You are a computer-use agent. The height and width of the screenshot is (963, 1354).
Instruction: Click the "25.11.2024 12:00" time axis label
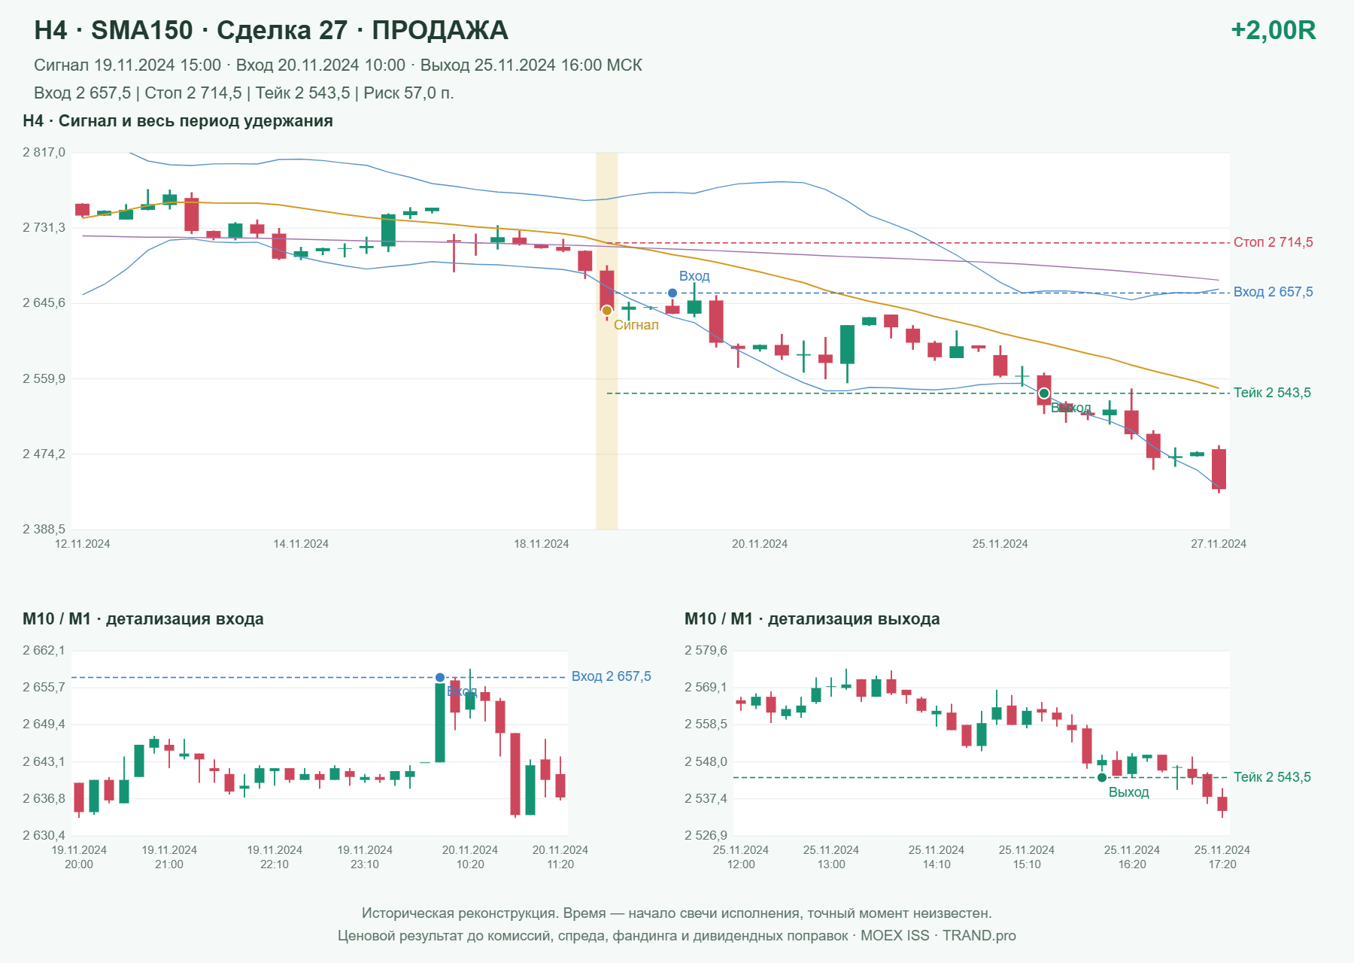741,857
